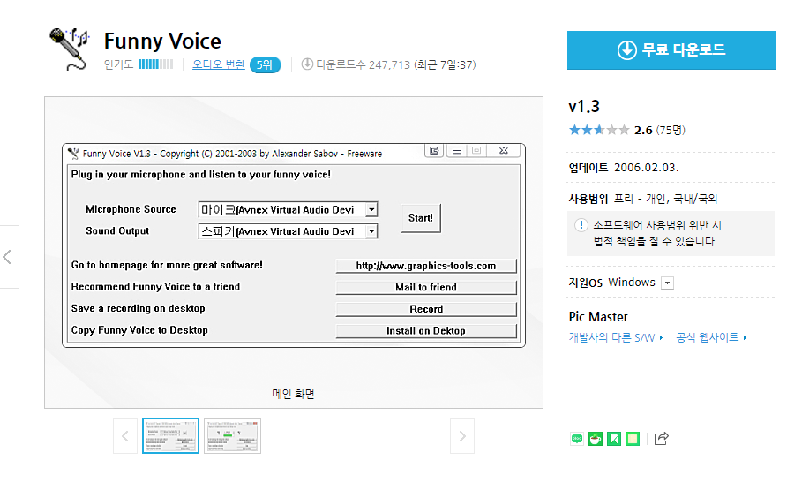The height and width of the screenshot is (498, 802).
Task: Click the 'Funny Voice' page title text
Action: [162, 41]
